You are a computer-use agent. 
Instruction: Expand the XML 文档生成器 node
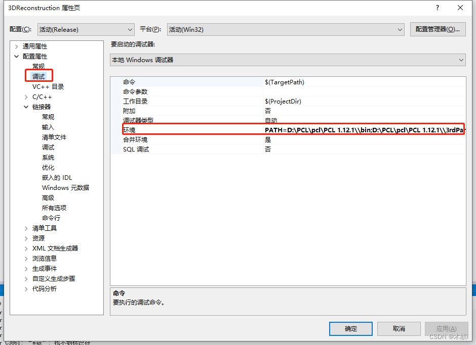click(26, 249)
